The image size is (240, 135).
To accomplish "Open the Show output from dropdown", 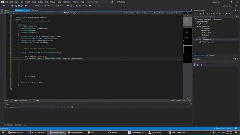I will pos(37,107).
